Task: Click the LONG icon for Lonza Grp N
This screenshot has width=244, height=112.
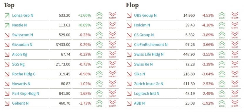Action: tap(99, 15)
